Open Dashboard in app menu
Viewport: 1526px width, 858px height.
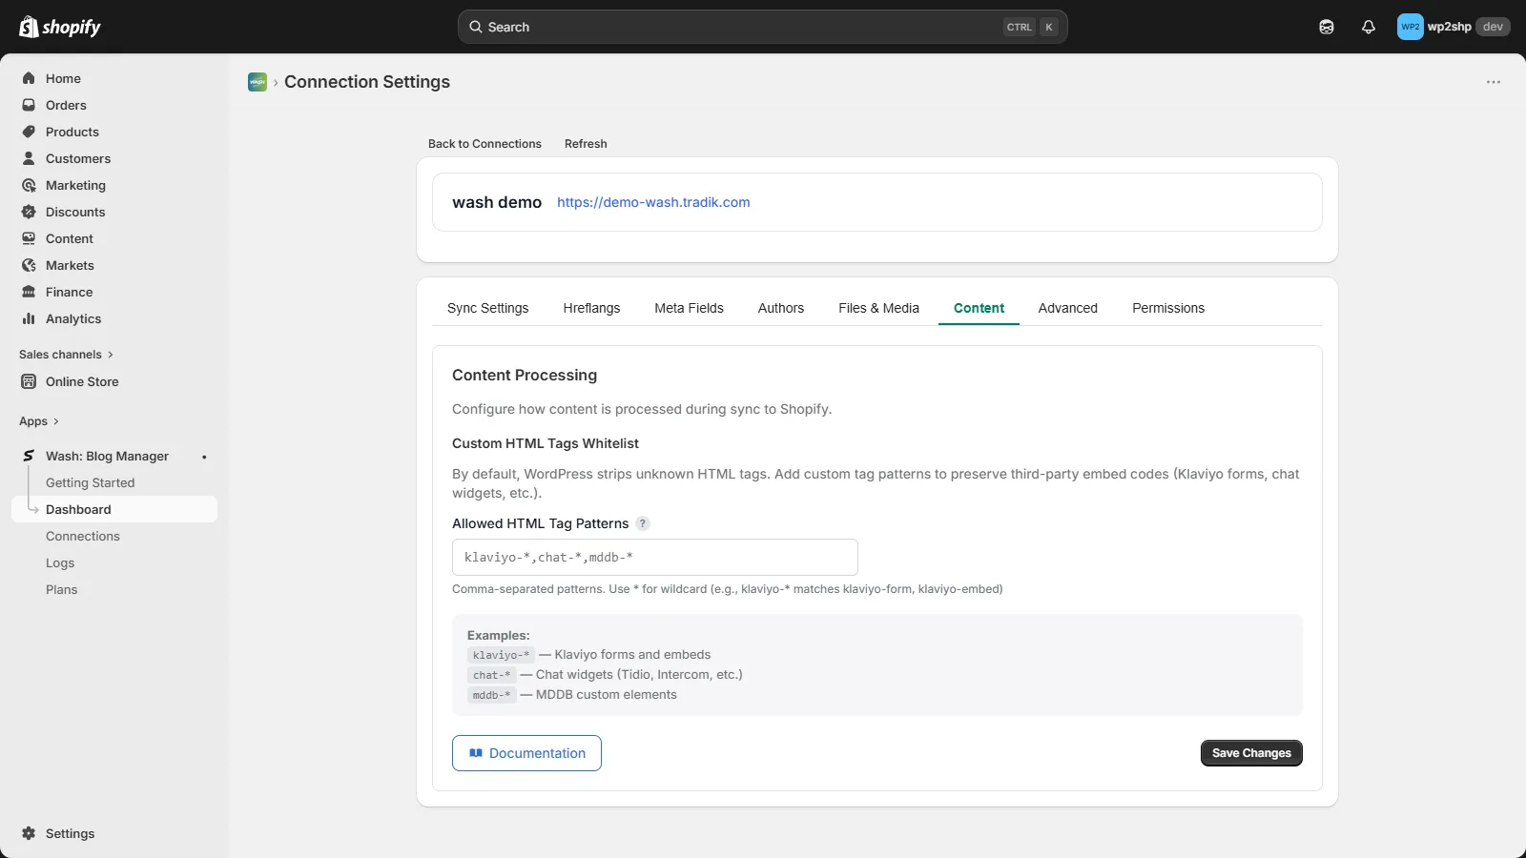(x=114, y=509)
